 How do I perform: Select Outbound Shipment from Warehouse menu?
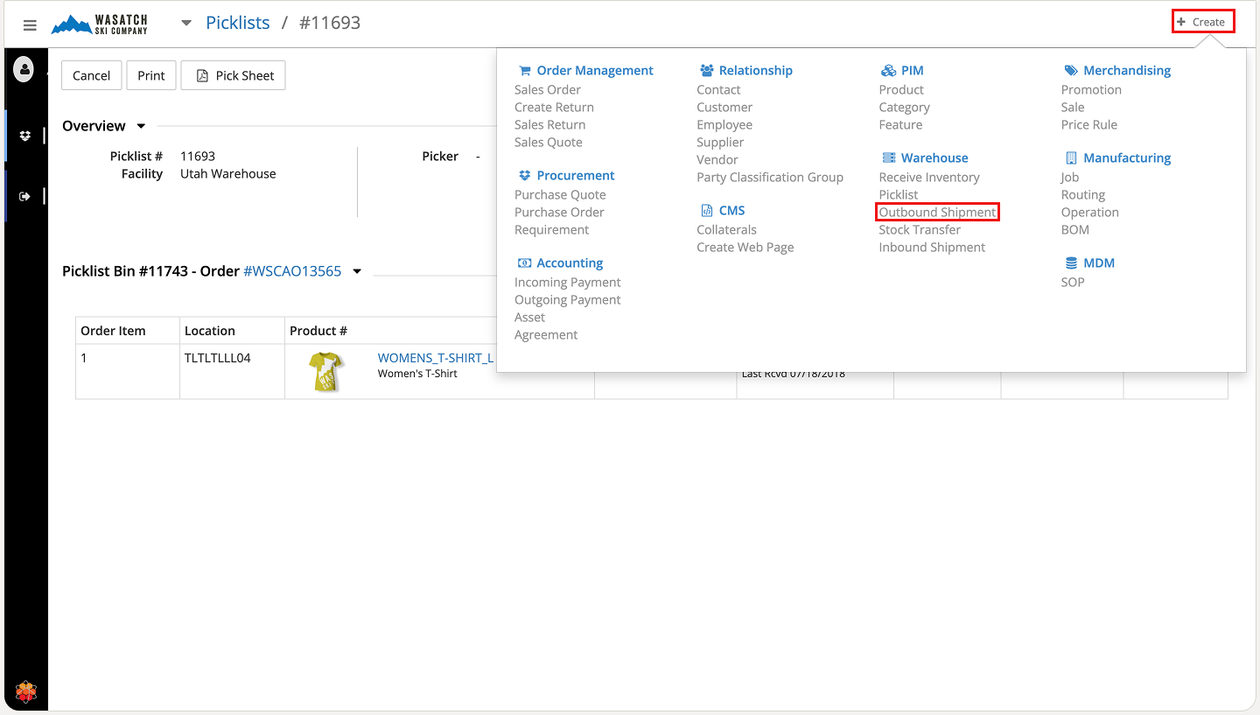[x=937, y=212]
